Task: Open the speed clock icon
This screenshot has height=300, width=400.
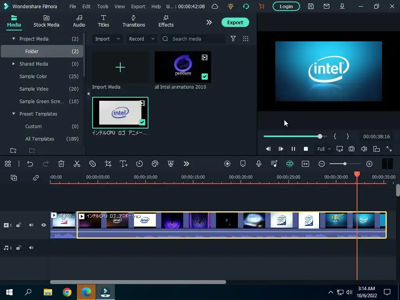Action: [139, 164]
